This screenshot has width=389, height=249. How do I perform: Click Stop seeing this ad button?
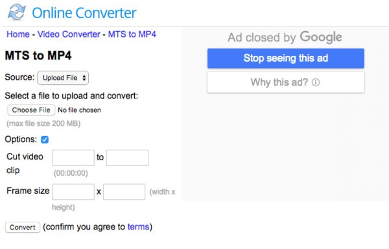pos(286,58)
